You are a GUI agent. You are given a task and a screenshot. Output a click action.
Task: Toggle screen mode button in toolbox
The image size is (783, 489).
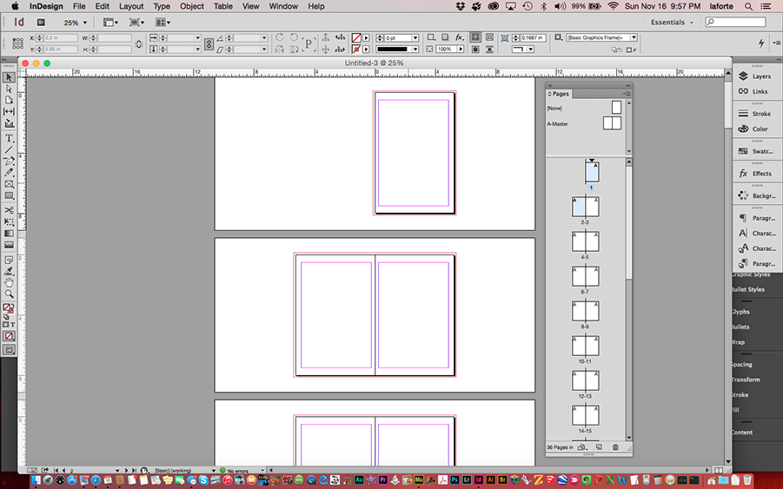[x=9, y=350]
